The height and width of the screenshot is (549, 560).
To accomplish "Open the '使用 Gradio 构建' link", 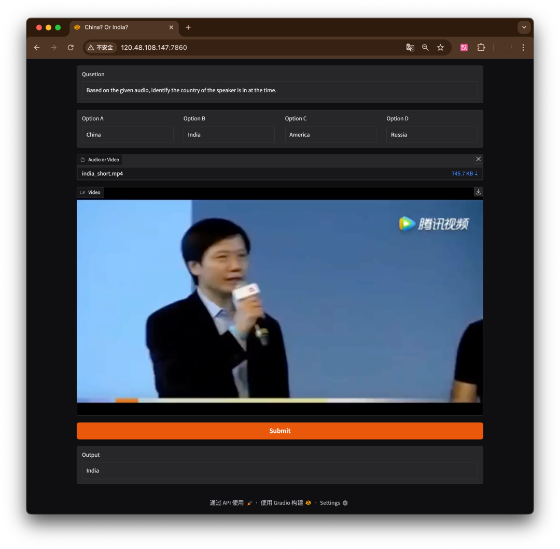I will pyautogui.click(x=285, y=502).
